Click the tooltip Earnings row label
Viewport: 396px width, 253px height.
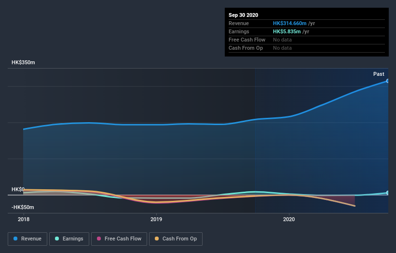(239, 31)
